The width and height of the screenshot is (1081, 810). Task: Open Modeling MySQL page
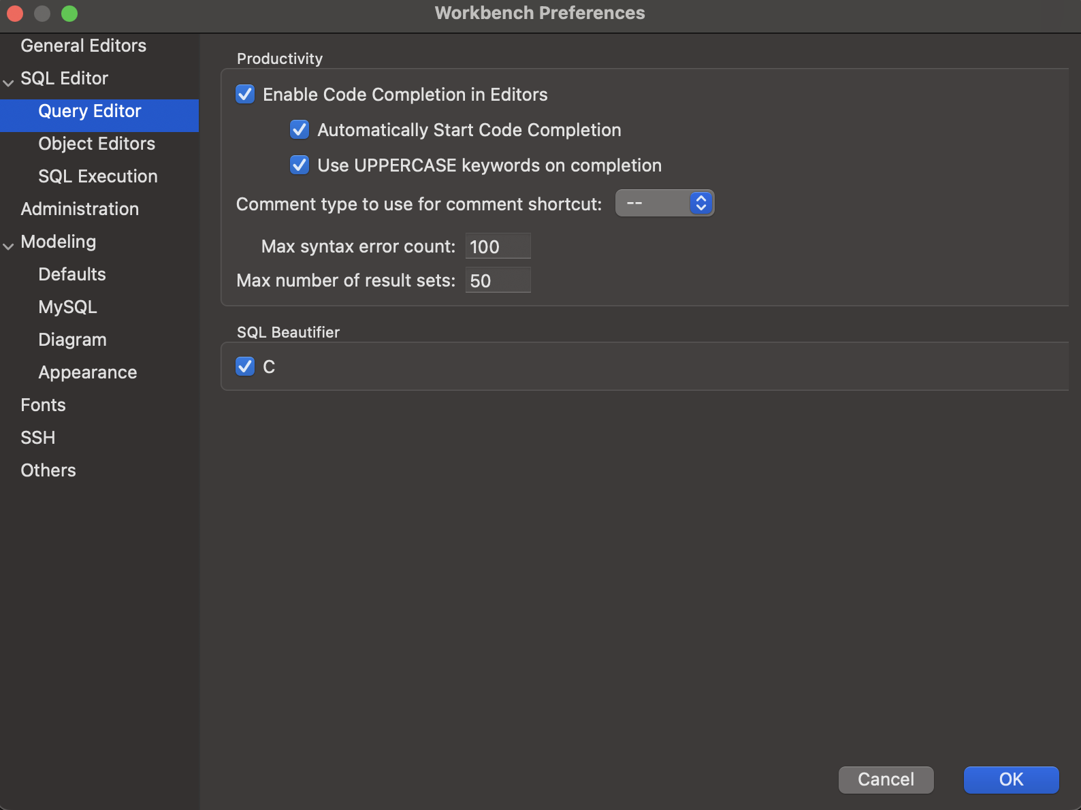[67, 307]
